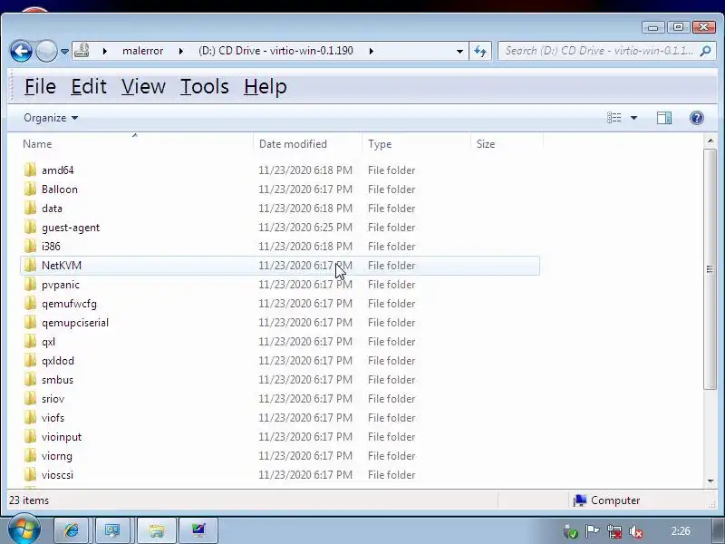Select the amd64 folder icon
The width and height of the screenshot is (725, 544).
tap(30, 170)
